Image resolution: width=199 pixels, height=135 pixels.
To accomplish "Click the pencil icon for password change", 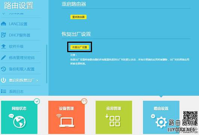I will pos(3,57).
